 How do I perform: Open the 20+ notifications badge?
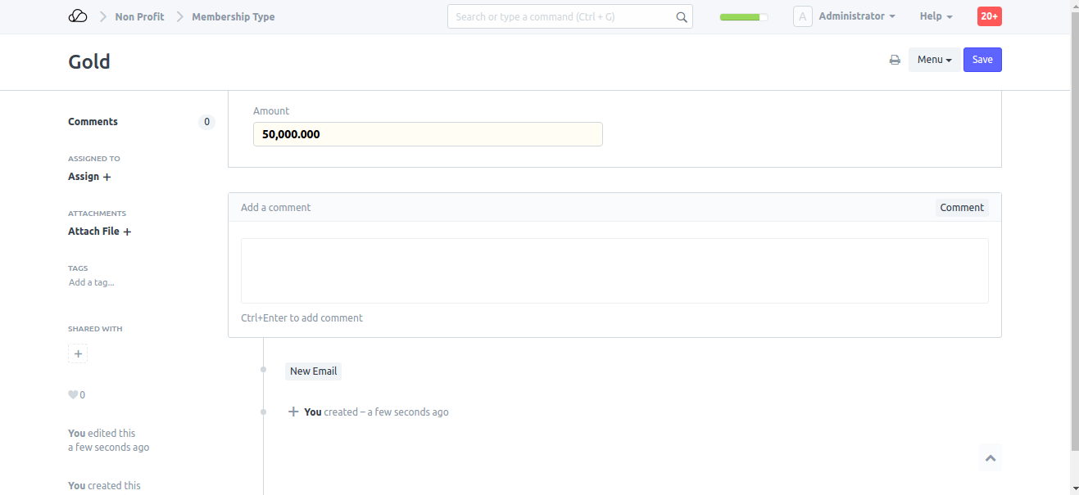tap(989, 16)
